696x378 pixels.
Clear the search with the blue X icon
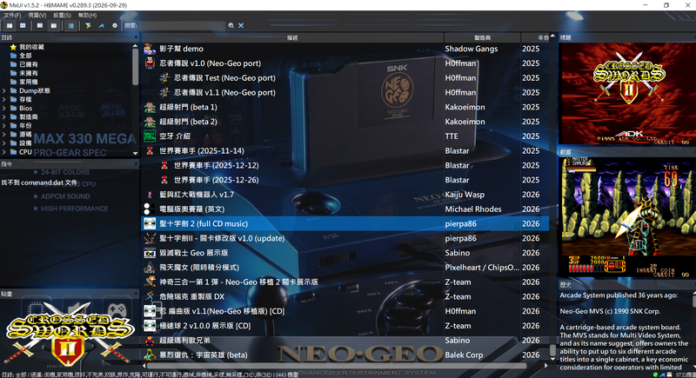[x=241, y=26]
